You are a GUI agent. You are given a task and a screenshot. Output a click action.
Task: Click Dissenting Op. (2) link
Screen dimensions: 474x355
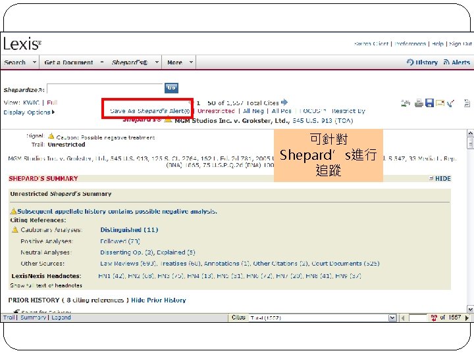coord(127,252)
